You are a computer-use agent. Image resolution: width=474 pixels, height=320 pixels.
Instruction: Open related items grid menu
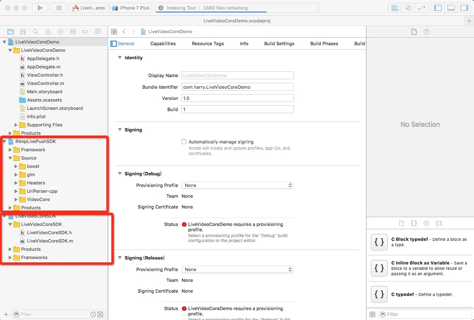(x=114, y=32)
